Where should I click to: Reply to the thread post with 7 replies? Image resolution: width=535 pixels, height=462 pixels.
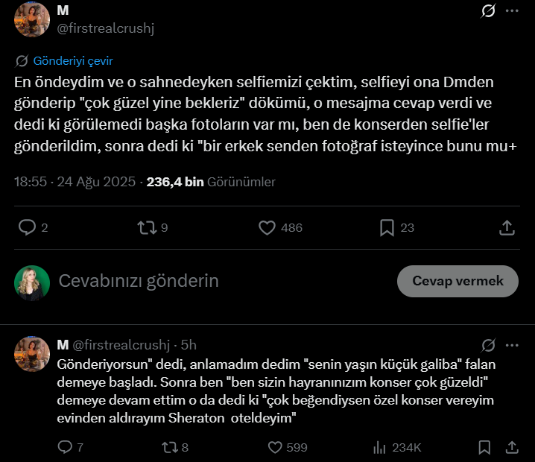(x=66, y=447)
